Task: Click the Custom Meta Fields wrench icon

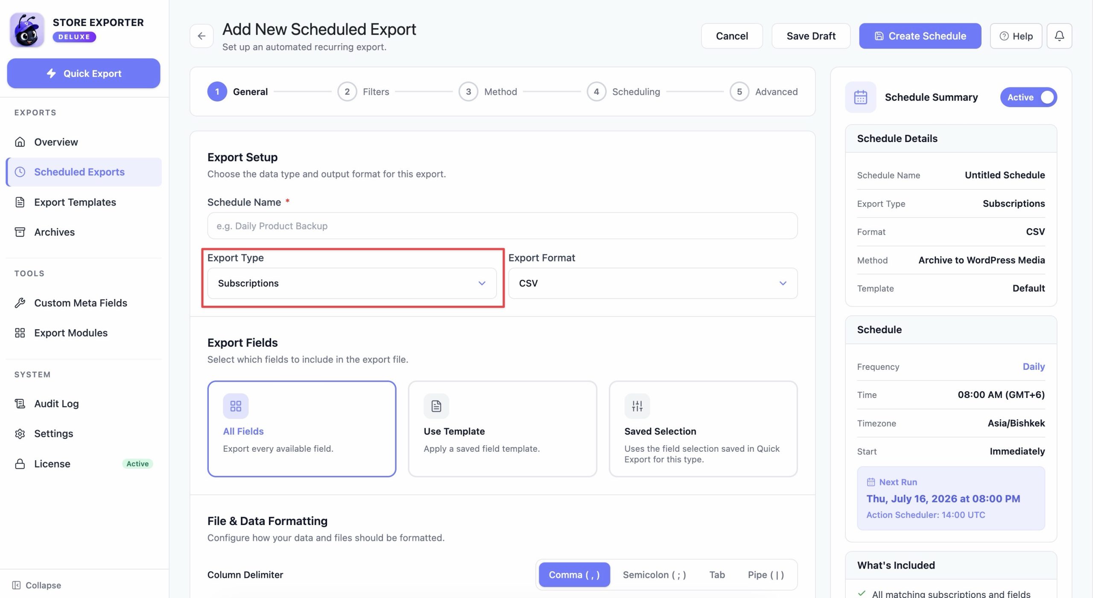Action: click(x=20, y=303)
